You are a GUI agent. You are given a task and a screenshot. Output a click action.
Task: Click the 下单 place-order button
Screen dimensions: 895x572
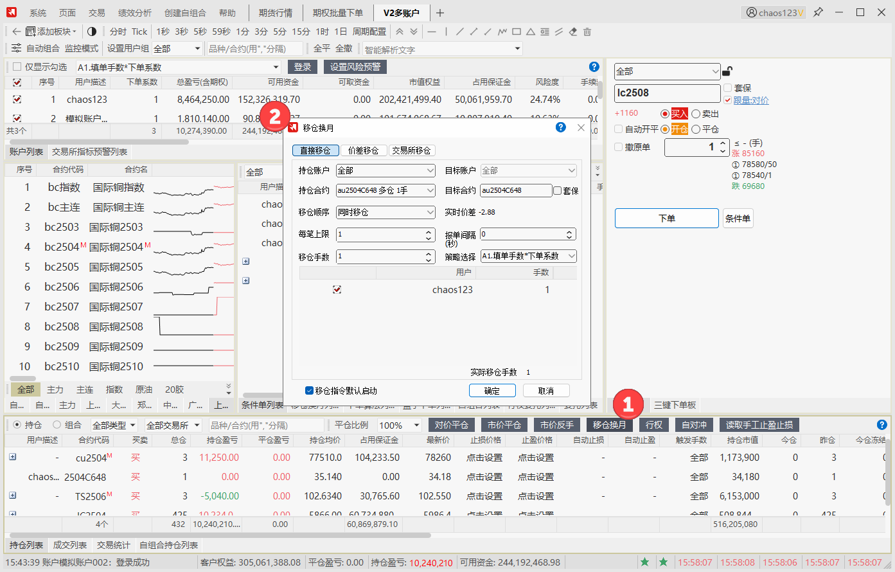(667, 219)
